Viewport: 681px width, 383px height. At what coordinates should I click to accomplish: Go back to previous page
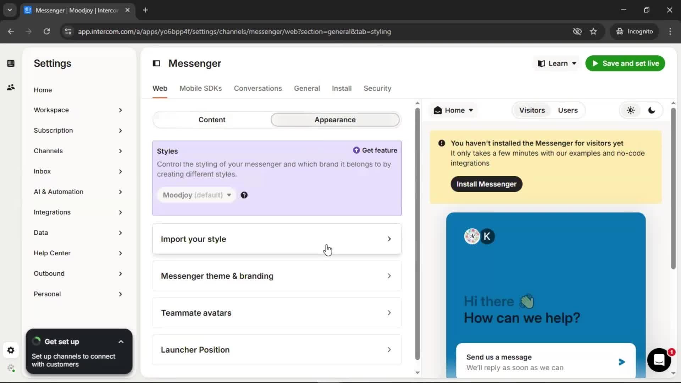click(x=11, y=32)
